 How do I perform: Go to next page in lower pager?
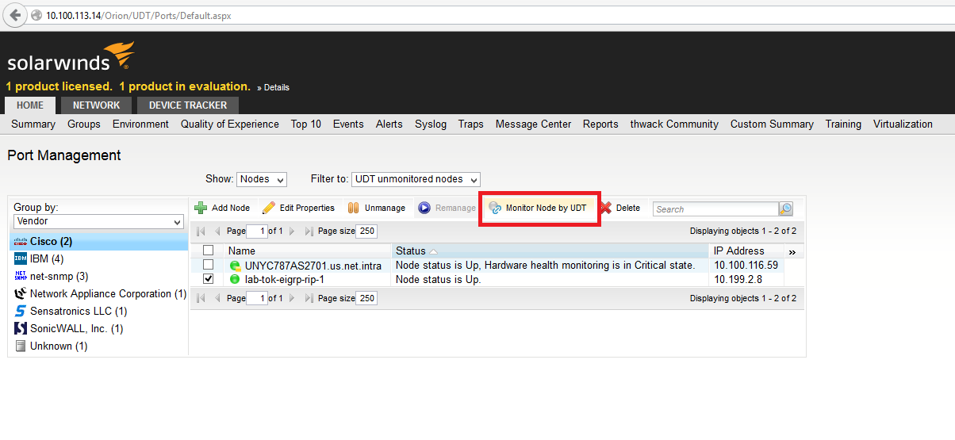pyautogui.click(x=292, y=298)
